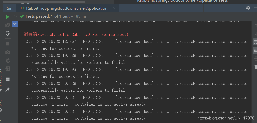Click the Started RabbitmqSpringcloudConsumerApplicationTests log line

click(x=133, y=21)
